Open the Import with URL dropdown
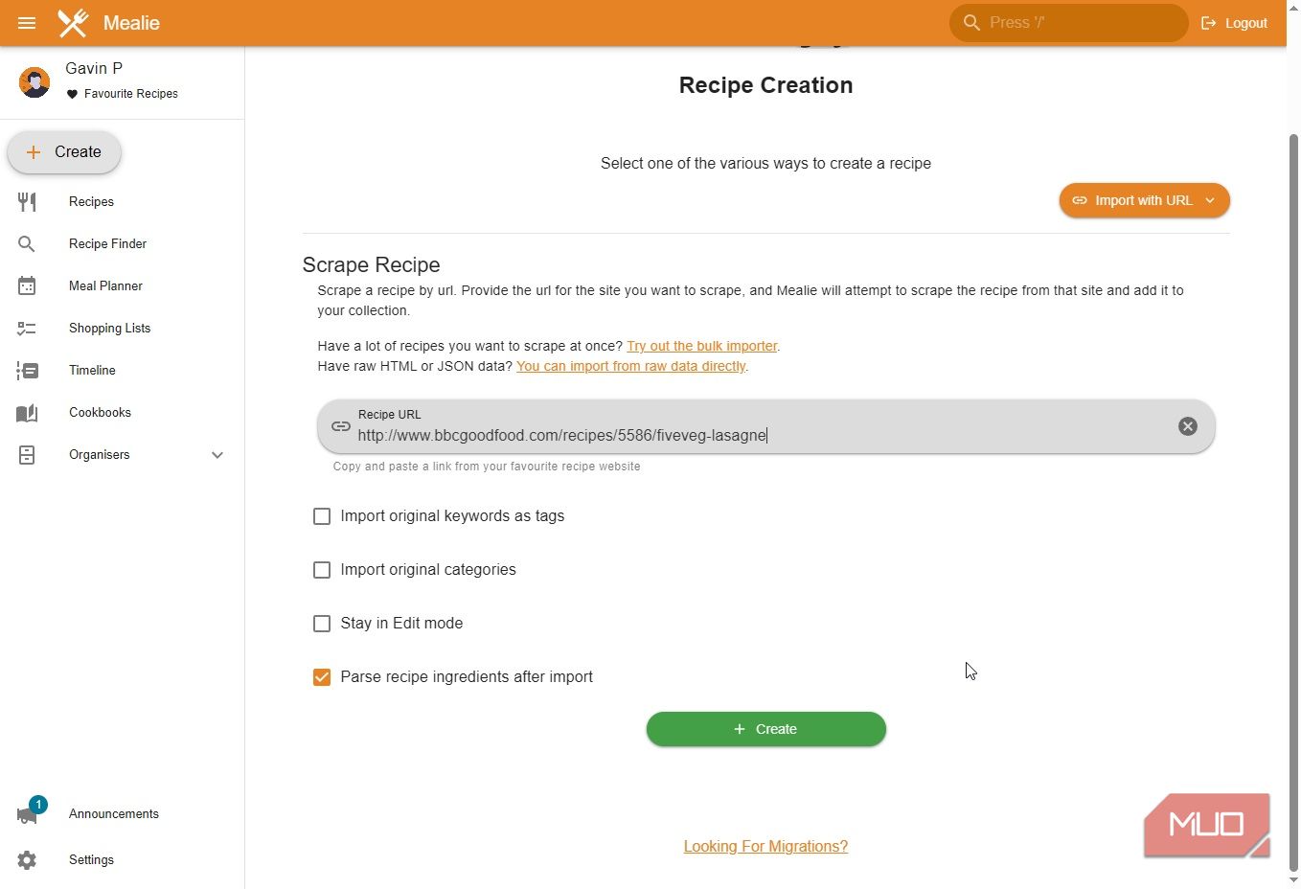This screenshot has width=1301, height=889. point(1144,200)
